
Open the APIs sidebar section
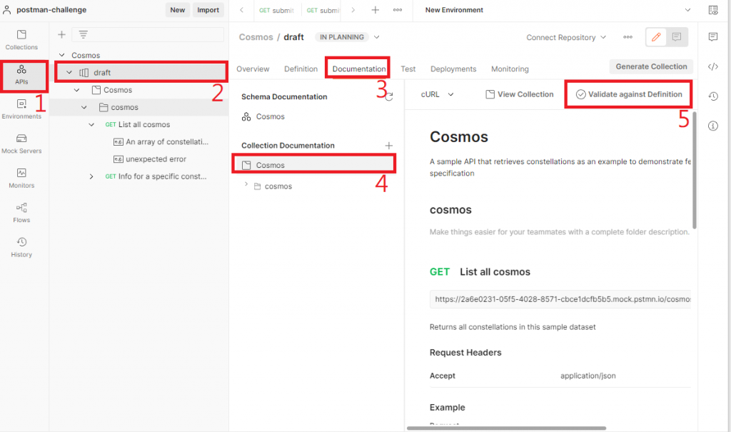coord(21,75)
